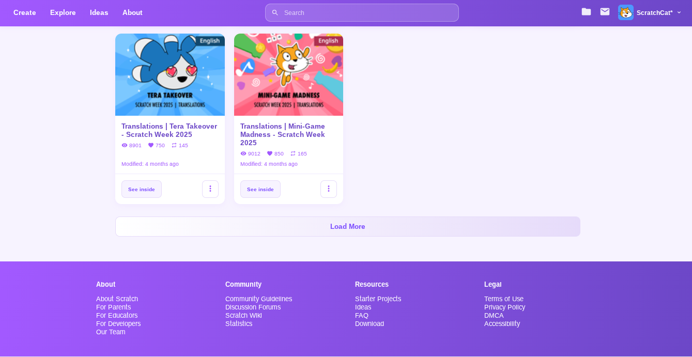Click the heart icon on Mini-Game Madness
692x357 pixels.
pos(270,154)
